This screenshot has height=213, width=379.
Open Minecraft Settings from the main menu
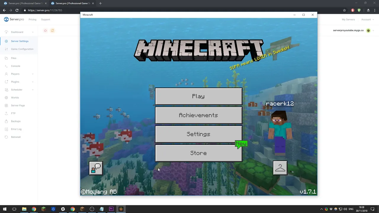tap(198, 134)
